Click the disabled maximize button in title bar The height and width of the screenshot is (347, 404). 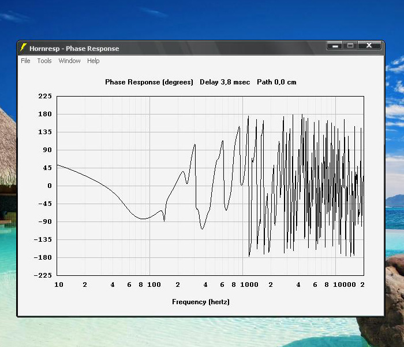pos(350,46)
